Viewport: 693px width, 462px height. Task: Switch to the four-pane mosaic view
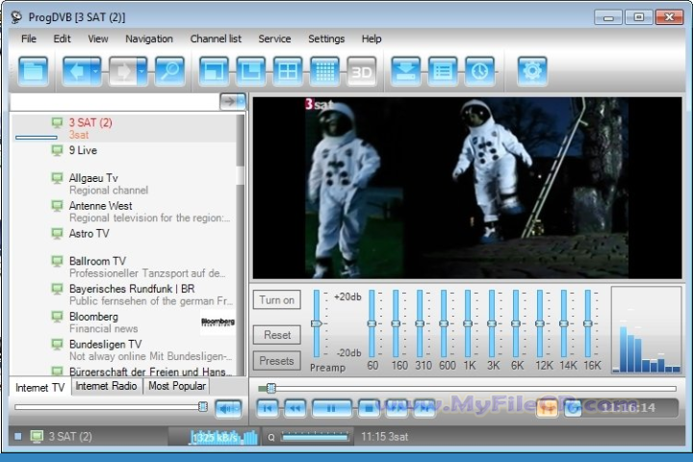288,70
